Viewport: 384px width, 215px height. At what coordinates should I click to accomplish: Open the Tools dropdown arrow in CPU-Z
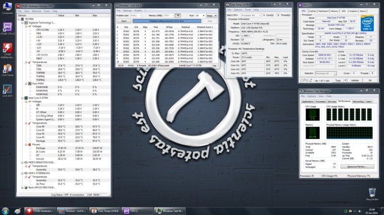(345, 80)
